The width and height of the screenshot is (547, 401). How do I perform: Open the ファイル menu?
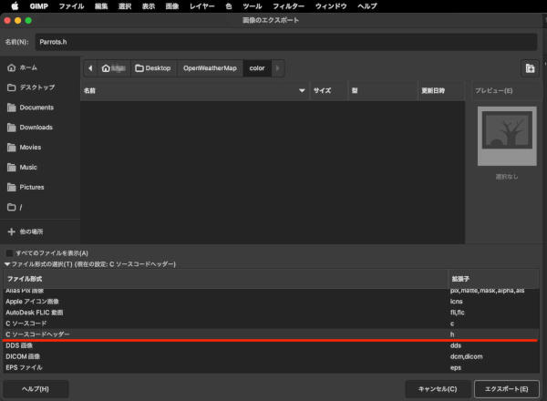(71, 6)
